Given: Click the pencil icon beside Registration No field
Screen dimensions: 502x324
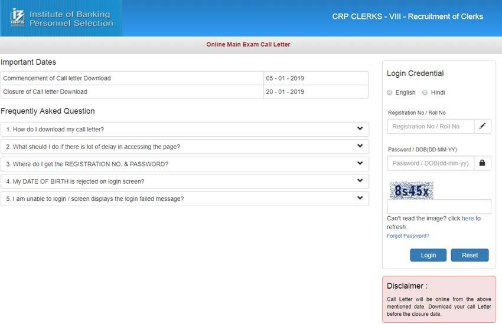Looking at the screenshot, I should point(482,126).
